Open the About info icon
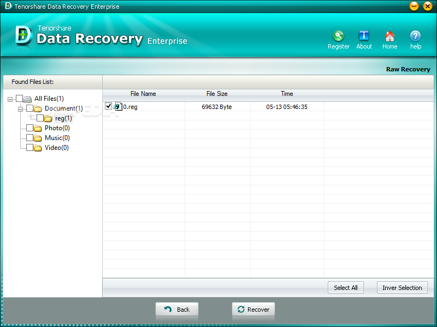This screenshot has width=437, height=327. coord(364,36)
